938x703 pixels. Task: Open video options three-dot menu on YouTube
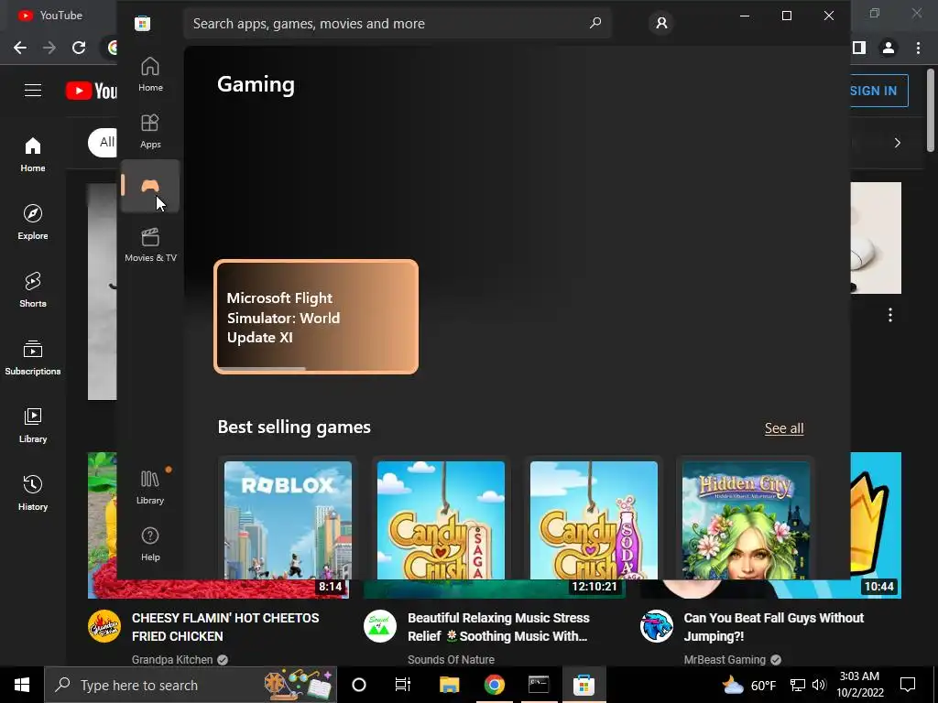pyautogui.click(x=890, y=315)
